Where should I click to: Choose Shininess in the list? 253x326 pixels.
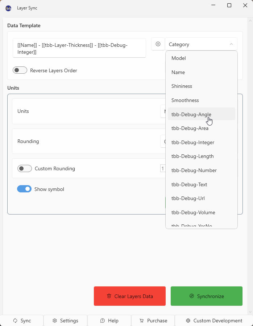(201, 86)
